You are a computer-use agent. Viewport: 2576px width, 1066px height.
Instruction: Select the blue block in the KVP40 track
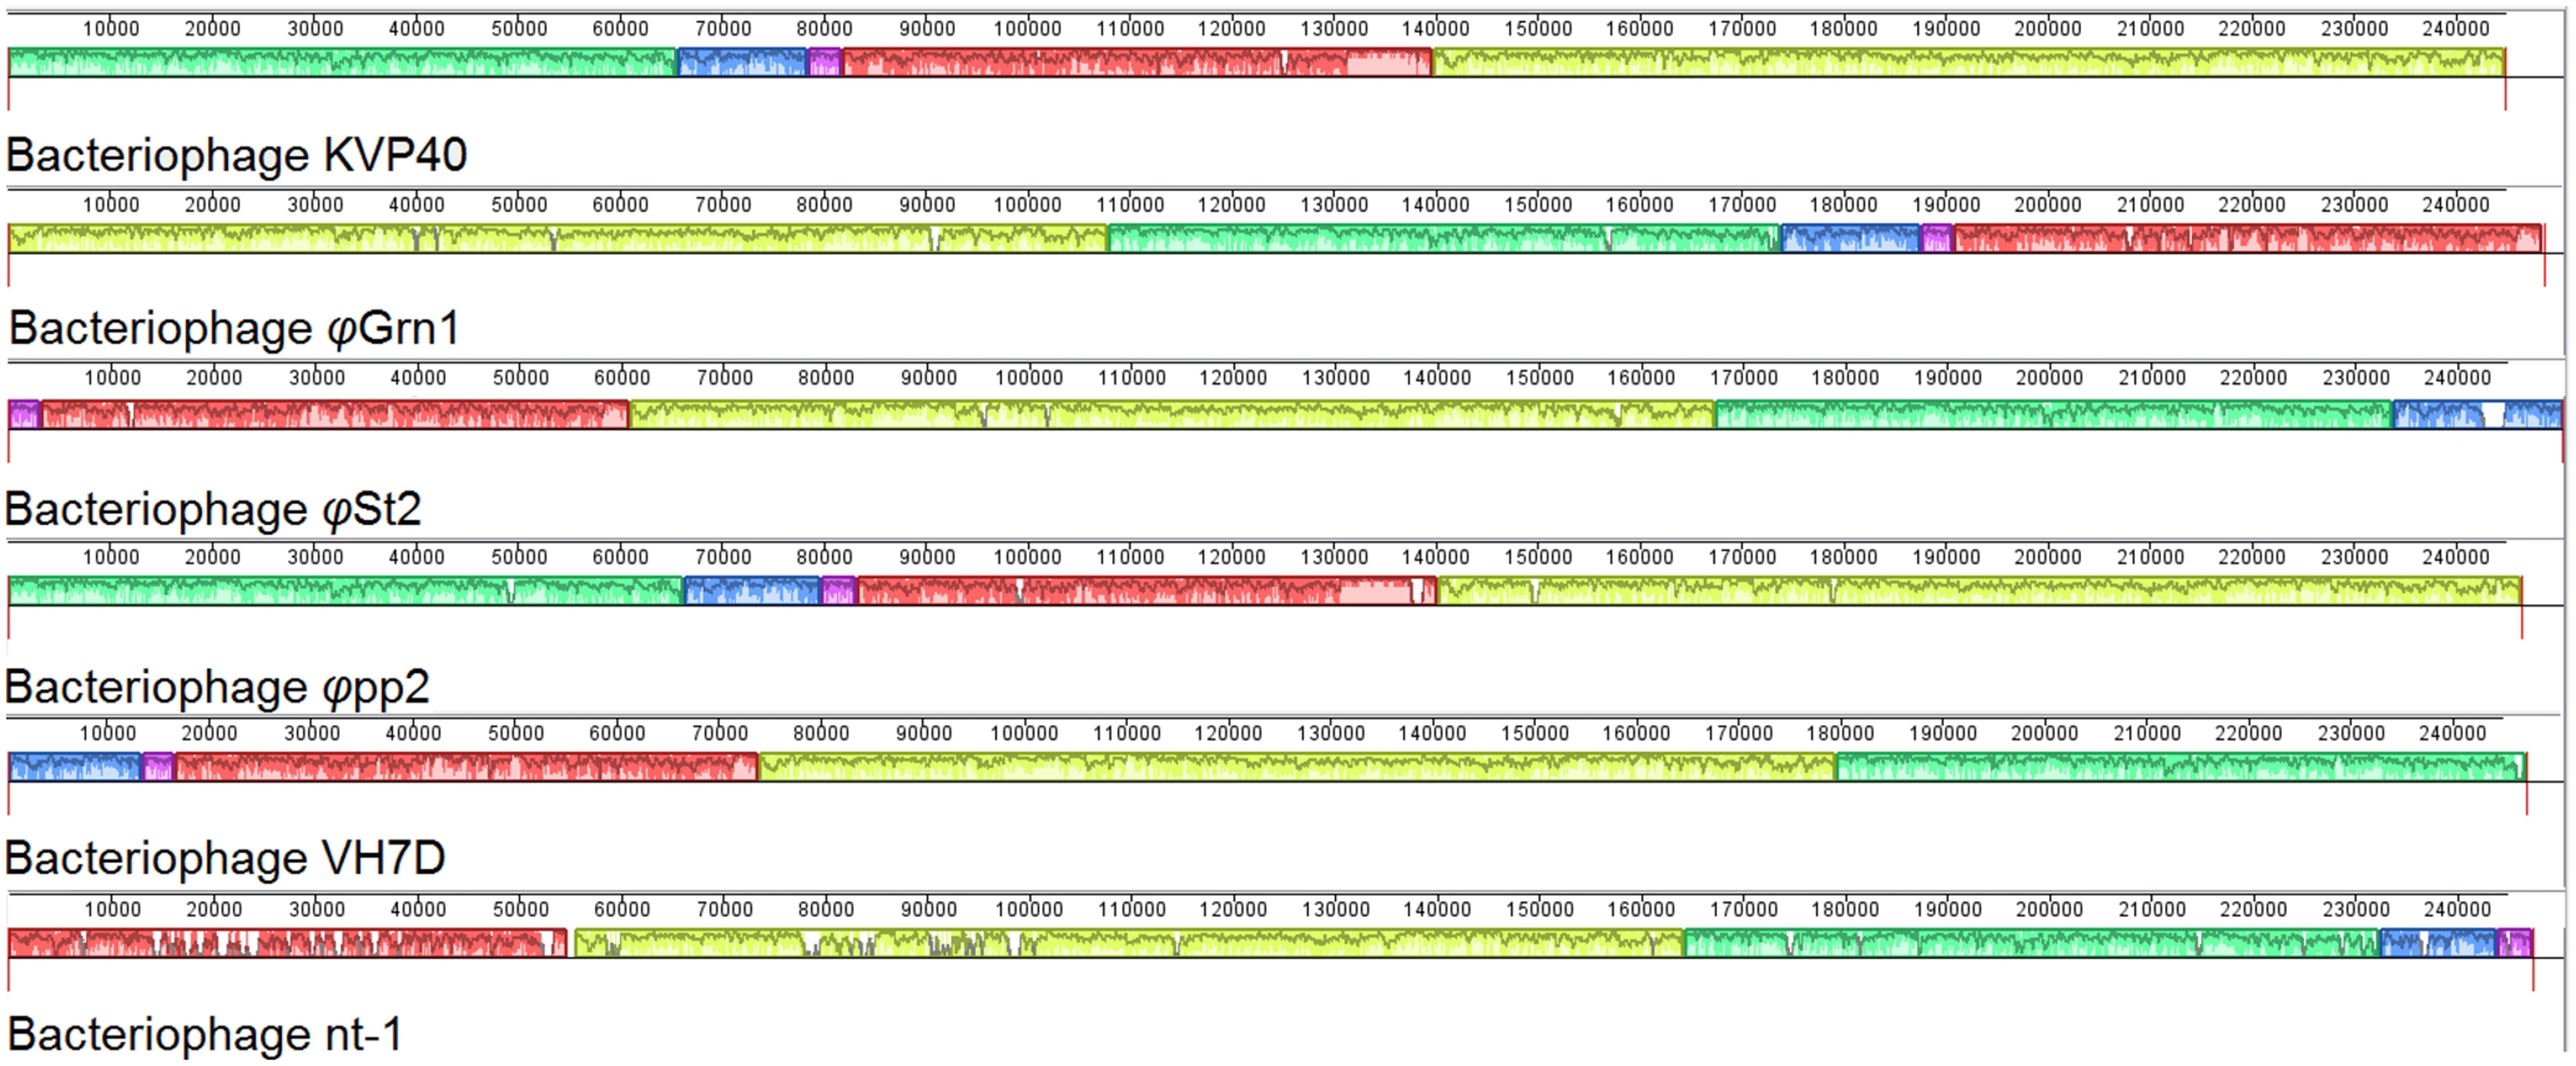pyautogui.click(x=742, y=62)
